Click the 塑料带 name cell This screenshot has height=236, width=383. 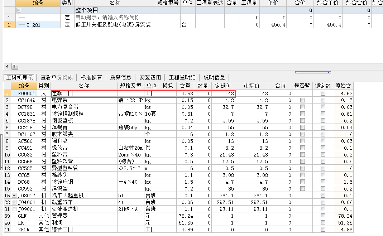click(x=84, y=155)
